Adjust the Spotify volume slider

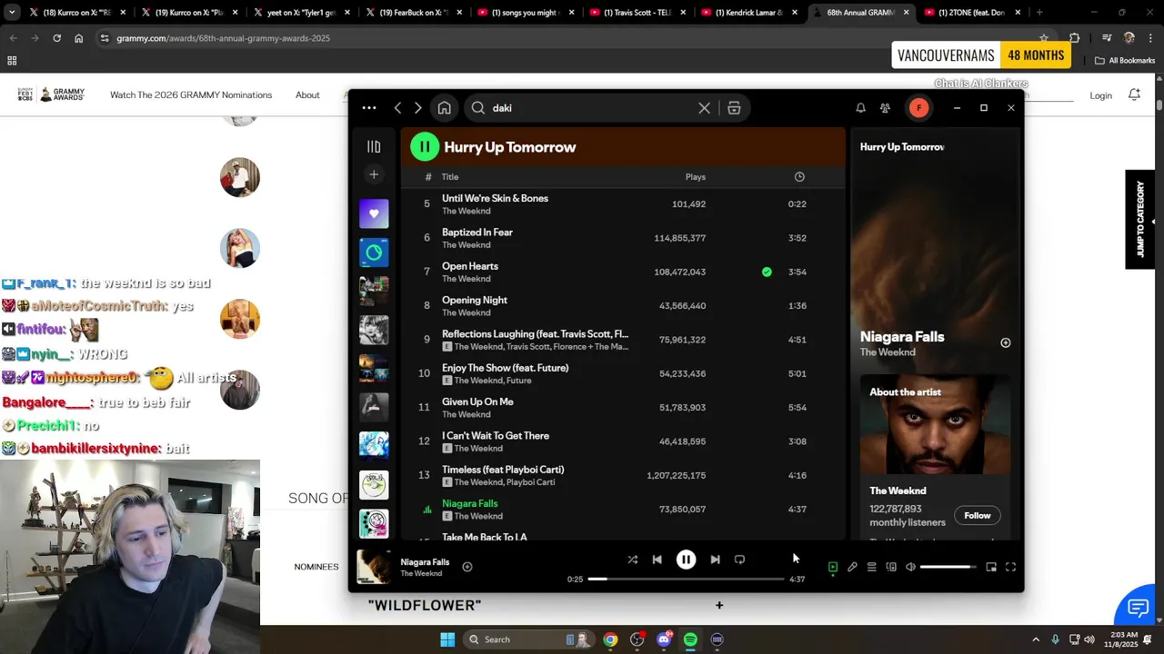[x=948, y=567]
